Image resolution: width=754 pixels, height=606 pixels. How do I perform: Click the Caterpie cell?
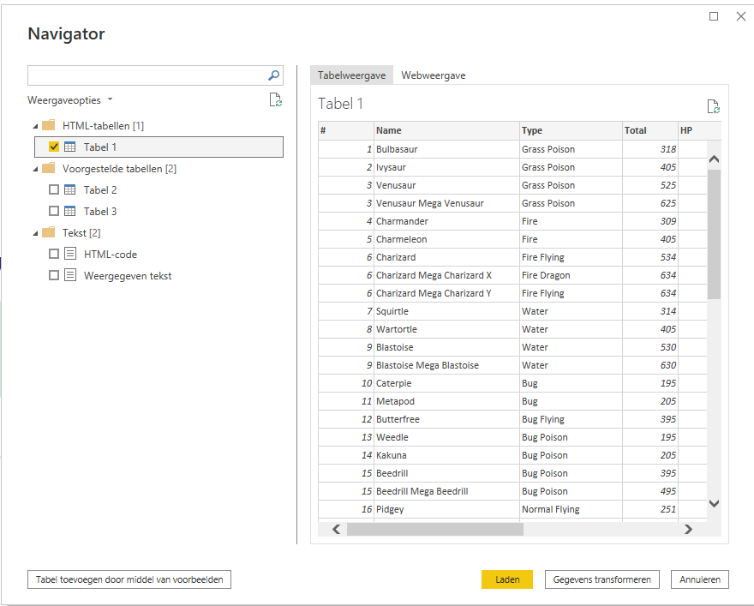pos(446,383)
